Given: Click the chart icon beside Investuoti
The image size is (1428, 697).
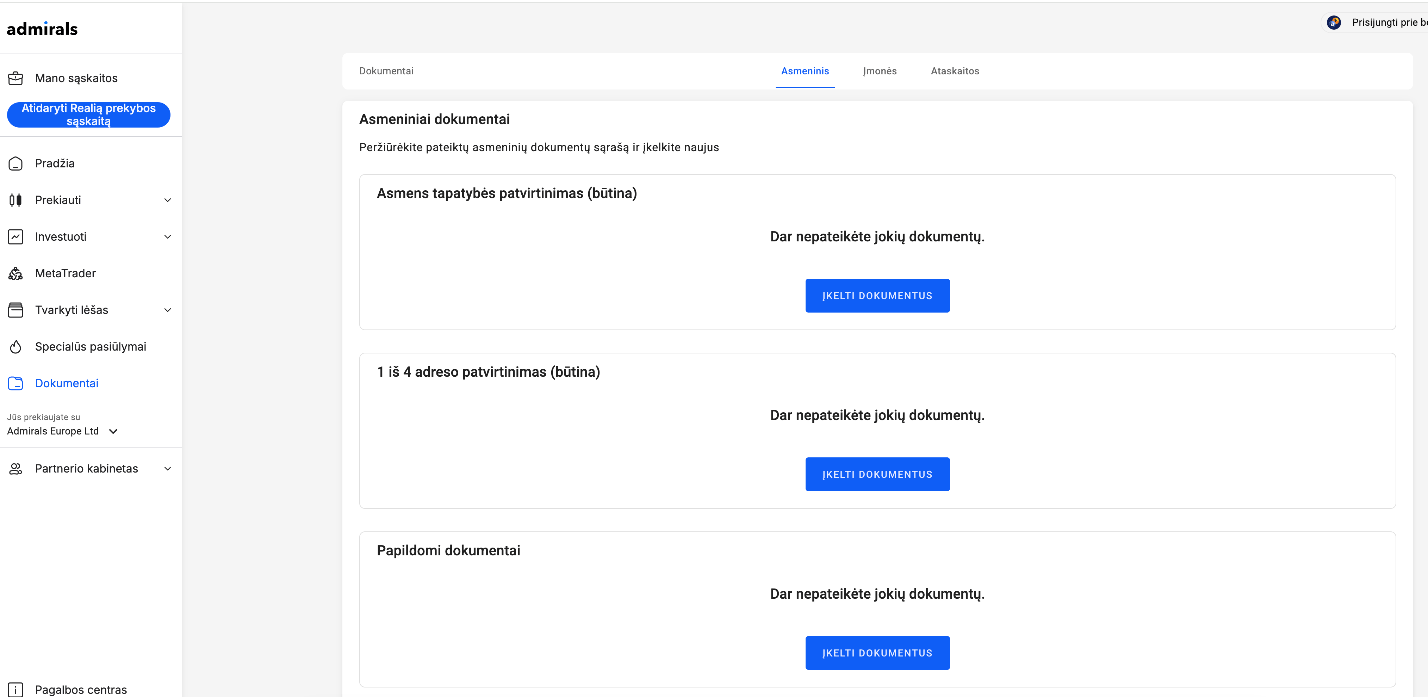Looking at the screenshot, I should click(15, 237).
